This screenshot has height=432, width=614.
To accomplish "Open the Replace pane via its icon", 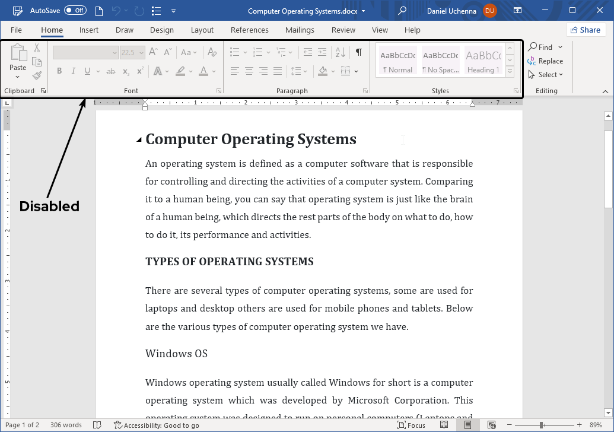I will point(545,61).
